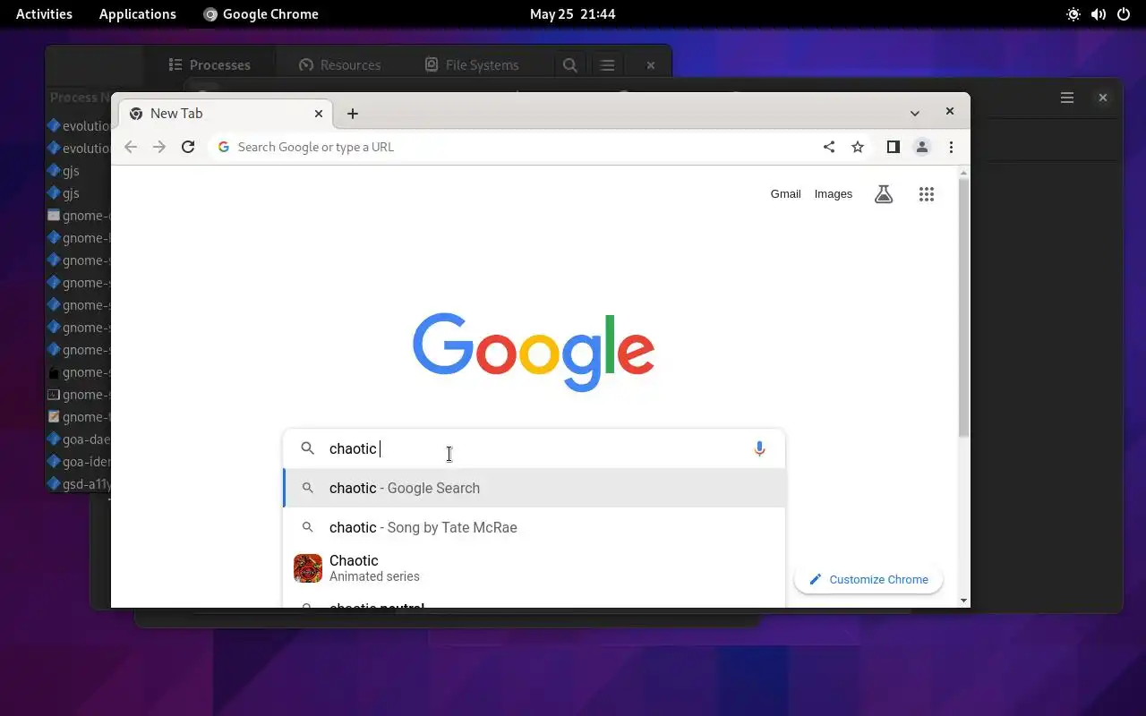Screen dimensions: 1146x716
Task: Click the brightness icon in top bar
Action: pyautogui.click(x=1073, y=13)
